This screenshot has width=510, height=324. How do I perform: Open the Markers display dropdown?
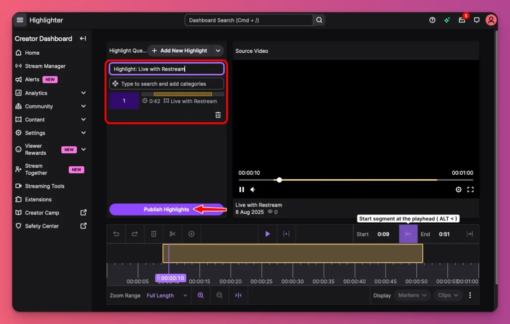point(412,295)
